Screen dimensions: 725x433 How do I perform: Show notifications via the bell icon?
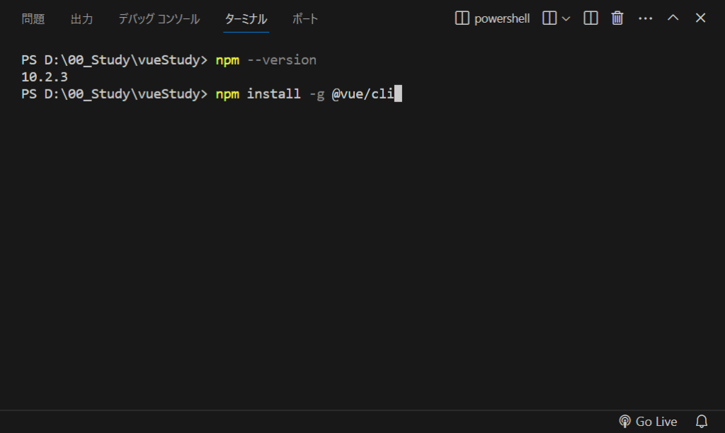pyautogui.click(x=702, y=422)
